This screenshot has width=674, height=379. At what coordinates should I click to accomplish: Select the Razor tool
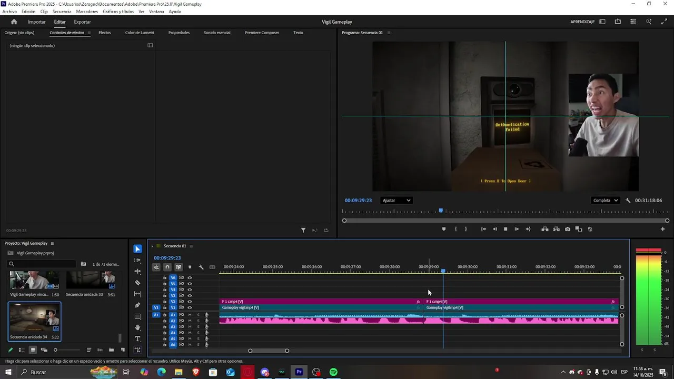tap(137, 283)
